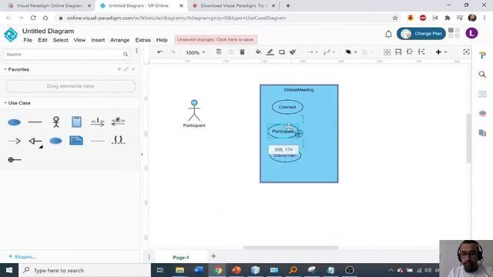Click the Align left tree icon

pyautogui.click(x=410, y=52)
